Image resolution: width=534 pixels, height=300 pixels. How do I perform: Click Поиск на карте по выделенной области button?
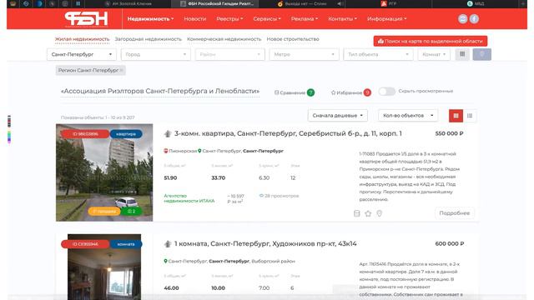click(431, 41)
